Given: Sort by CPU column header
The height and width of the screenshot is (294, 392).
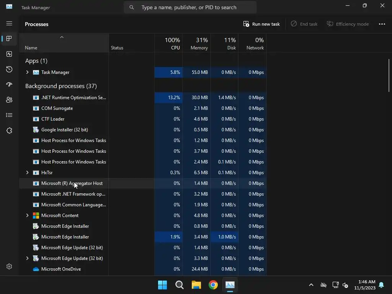Looking at the screenshot, I should pos(168,43).
